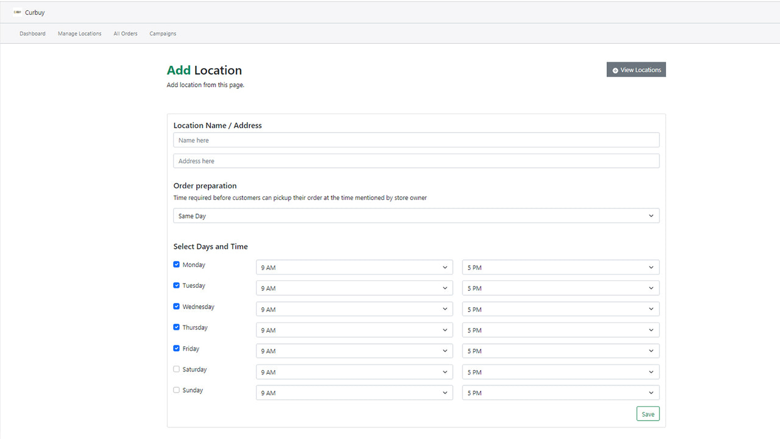Click the Location Name / Address label
Image resolution: width=780 pixels, height=439 pixels.
218,126
